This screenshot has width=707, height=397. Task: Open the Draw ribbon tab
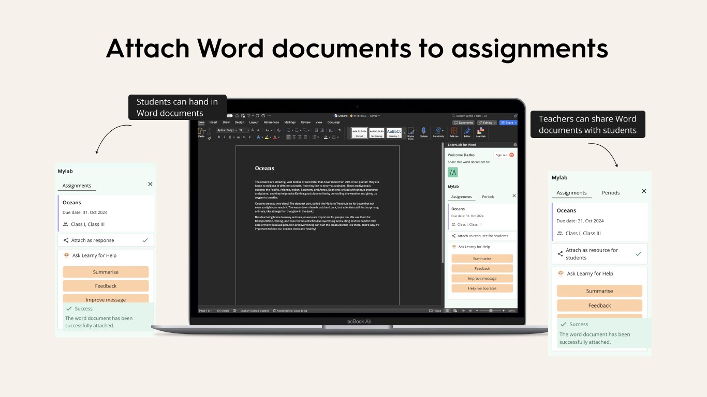point(226,123)
